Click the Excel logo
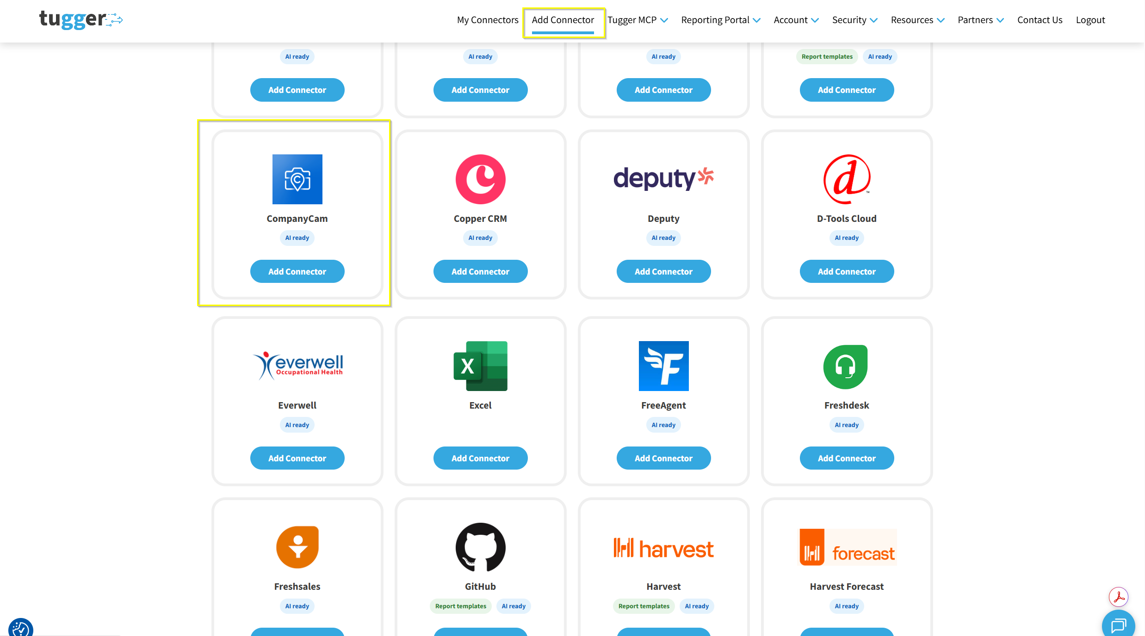Image resolution: width=1145 pixels, height=636 pixels. (x=481, y=366)
